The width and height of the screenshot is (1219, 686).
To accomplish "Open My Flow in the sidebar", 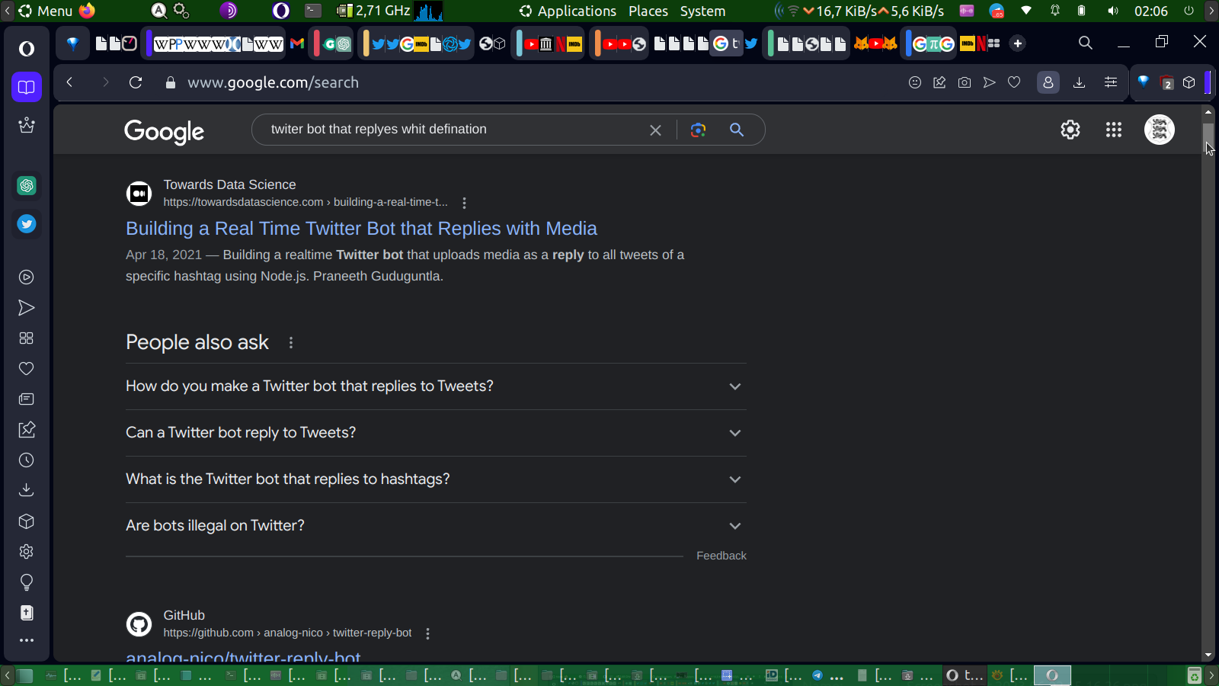I will (27, 308).
